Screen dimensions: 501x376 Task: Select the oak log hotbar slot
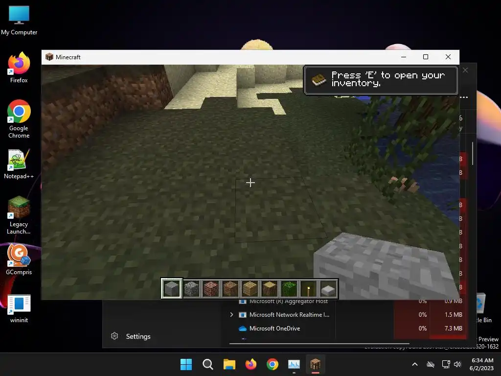tap(270, 288)
